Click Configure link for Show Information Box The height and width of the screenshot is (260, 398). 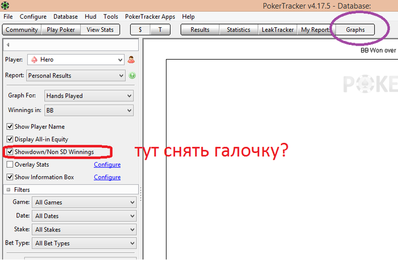[x=107, y=177]
